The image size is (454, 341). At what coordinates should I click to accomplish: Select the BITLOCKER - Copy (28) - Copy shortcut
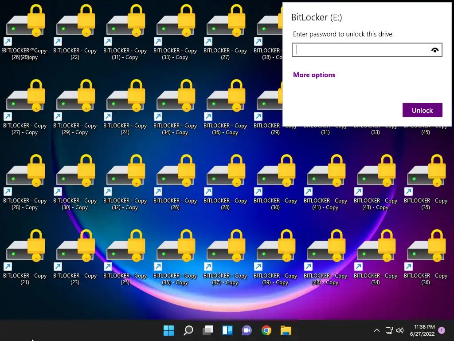(x=25, y=182)
